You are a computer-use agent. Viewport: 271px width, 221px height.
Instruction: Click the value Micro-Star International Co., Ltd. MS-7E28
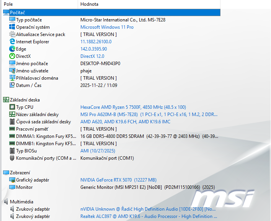(x=123, y=20)
